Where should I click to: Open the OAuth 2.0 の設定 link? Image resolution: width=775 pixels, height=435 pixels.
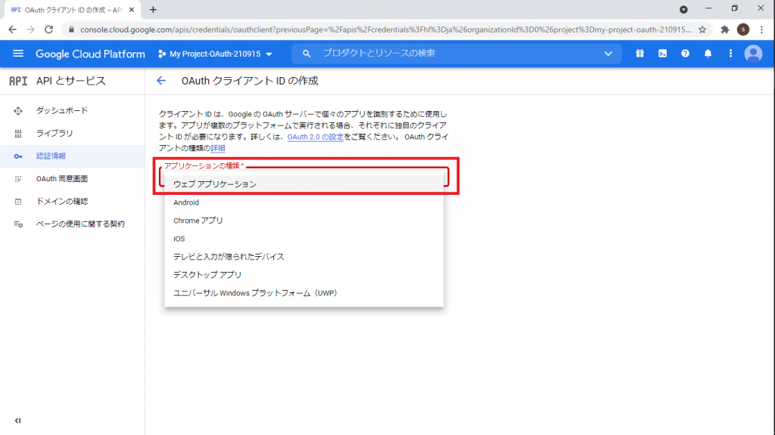coord(318,136)
